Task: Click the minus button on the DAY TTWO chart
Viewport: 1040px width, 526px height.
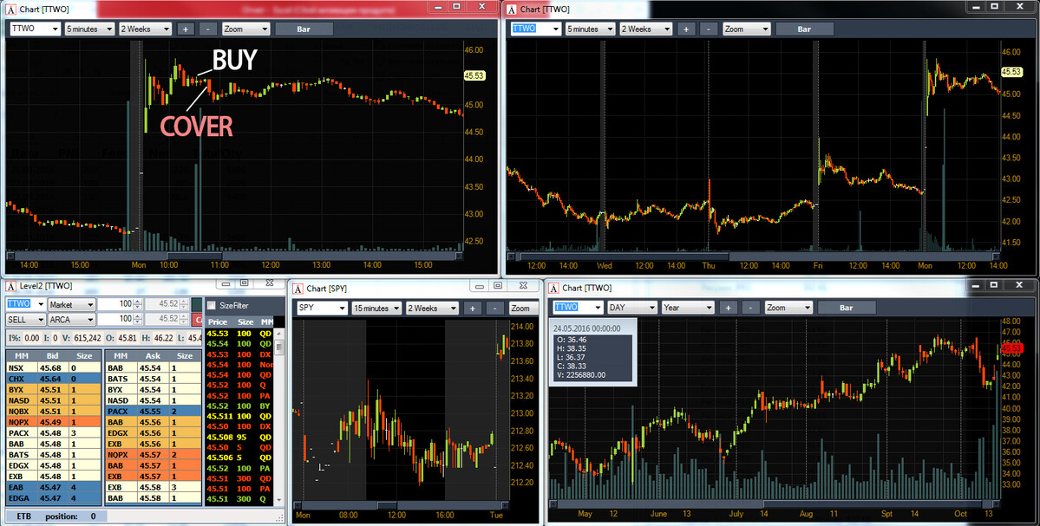Action: point(751,308)
